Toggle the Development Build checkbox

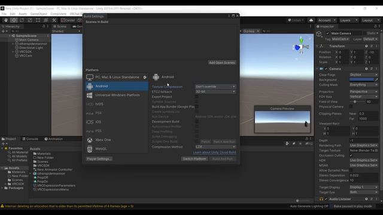pos(197,121)
